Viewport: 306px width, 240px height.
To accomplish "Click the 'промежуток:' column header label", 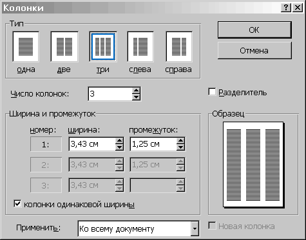I will click(153, 130).
